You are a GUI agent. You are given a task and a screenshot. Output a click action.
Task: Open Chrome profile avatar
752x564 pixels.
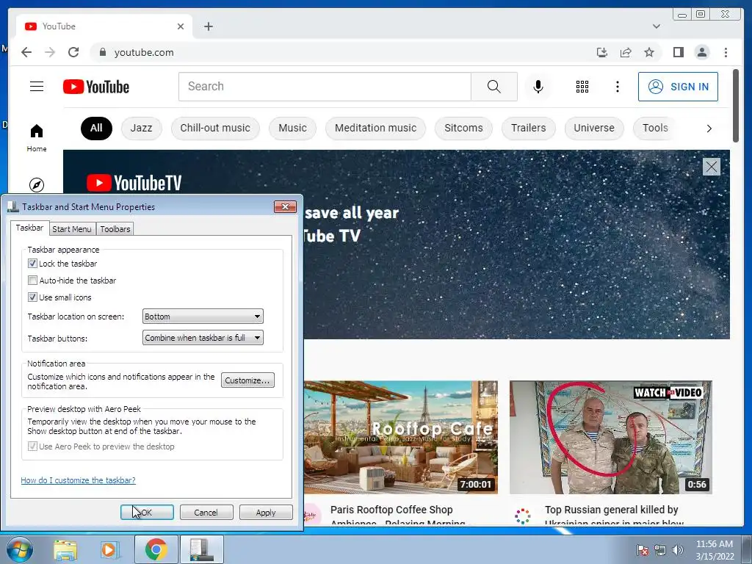click(x=701, y=52)
